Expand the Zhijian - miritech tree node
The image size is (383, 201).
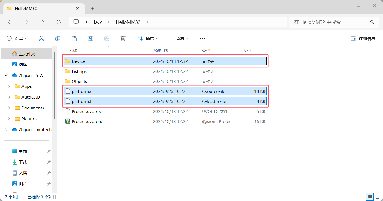(x=6, y=129)
